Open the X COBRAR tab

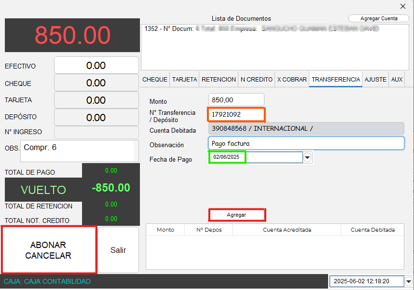point(291,80)
